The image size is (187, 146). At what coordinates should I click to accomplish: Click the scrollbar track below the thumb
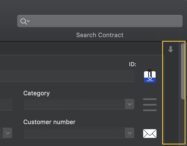pyautogui.click(x=183, y=121)
